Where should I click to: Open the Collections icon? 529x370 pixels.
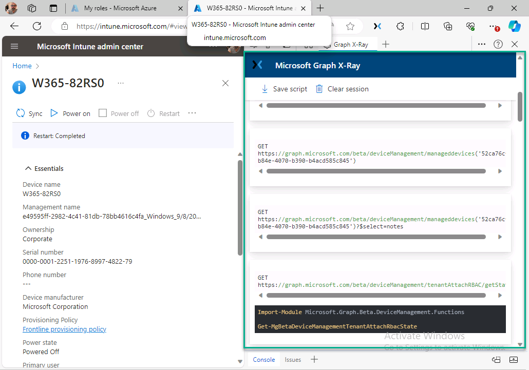(448, 26)
